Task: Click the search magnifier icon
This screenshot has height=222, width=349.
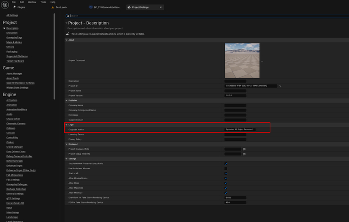Action: (x=68, y=15)
